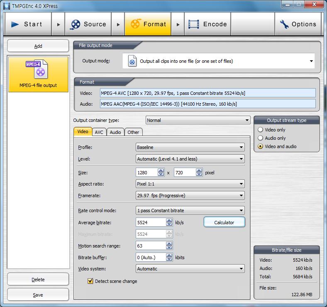The image size is (327, 307).
Task: Click the Save button
Action: coord(38,295)
